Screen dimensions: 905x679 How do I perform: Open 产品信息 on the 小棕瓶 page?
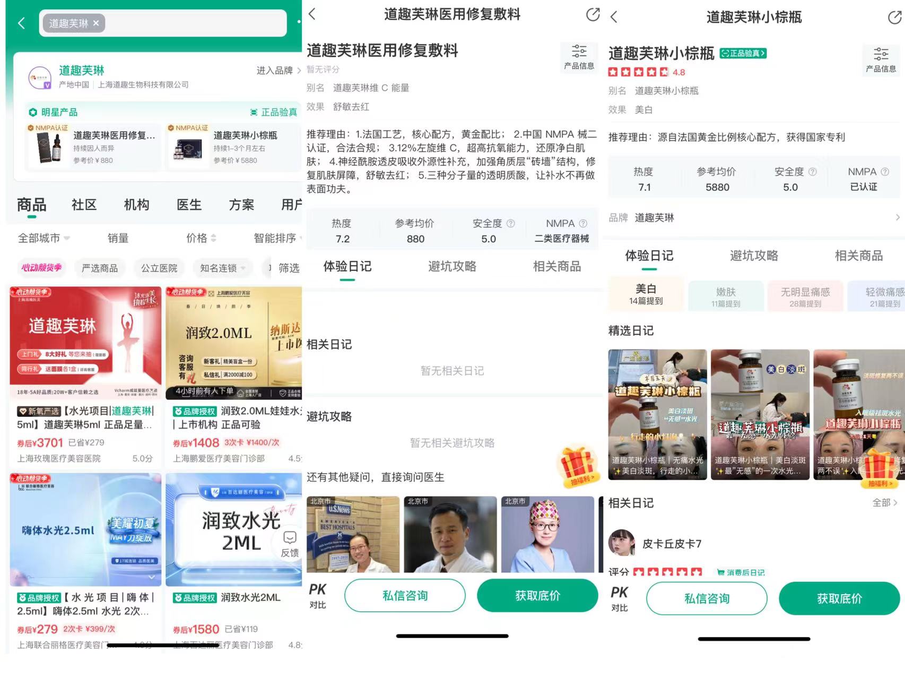tap(881, 59)
